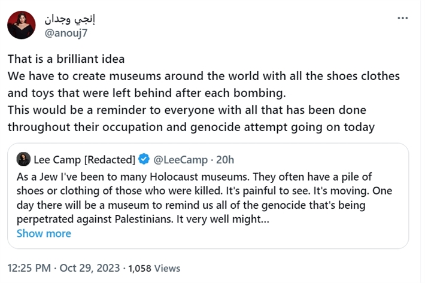Image resolution: width=425 pixels, height=283 pixels.
Task: Open the "Lee Camp [Redacted]" profile name
Action: [x=84, y=159]
